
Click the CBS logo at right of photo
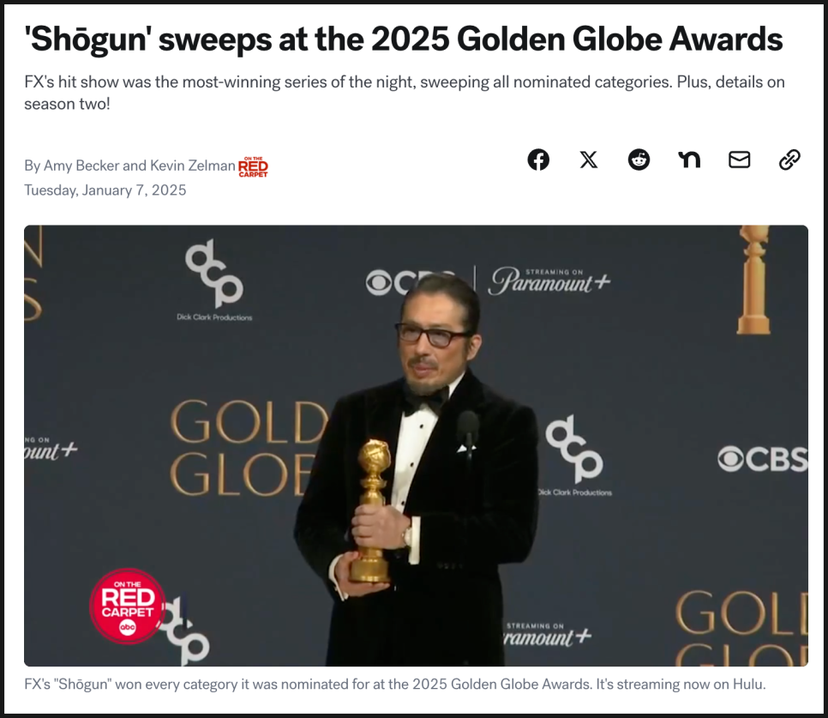point(763,459)
